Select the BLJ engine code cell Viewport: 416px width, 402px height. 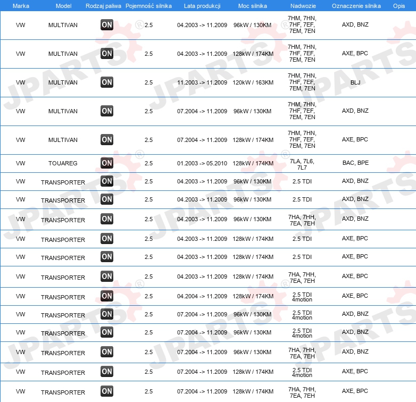pos(355,82)
